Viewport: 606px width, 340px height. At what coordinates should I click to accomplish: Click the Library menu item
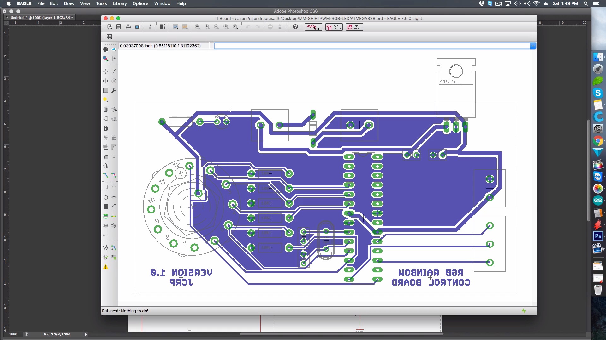pyautogui.click(x=119, y=3)
